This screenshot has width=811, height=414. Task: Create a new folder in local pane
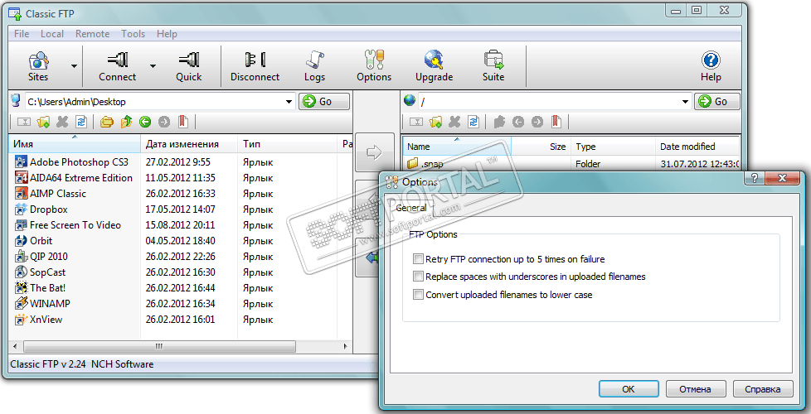point(43,122)
